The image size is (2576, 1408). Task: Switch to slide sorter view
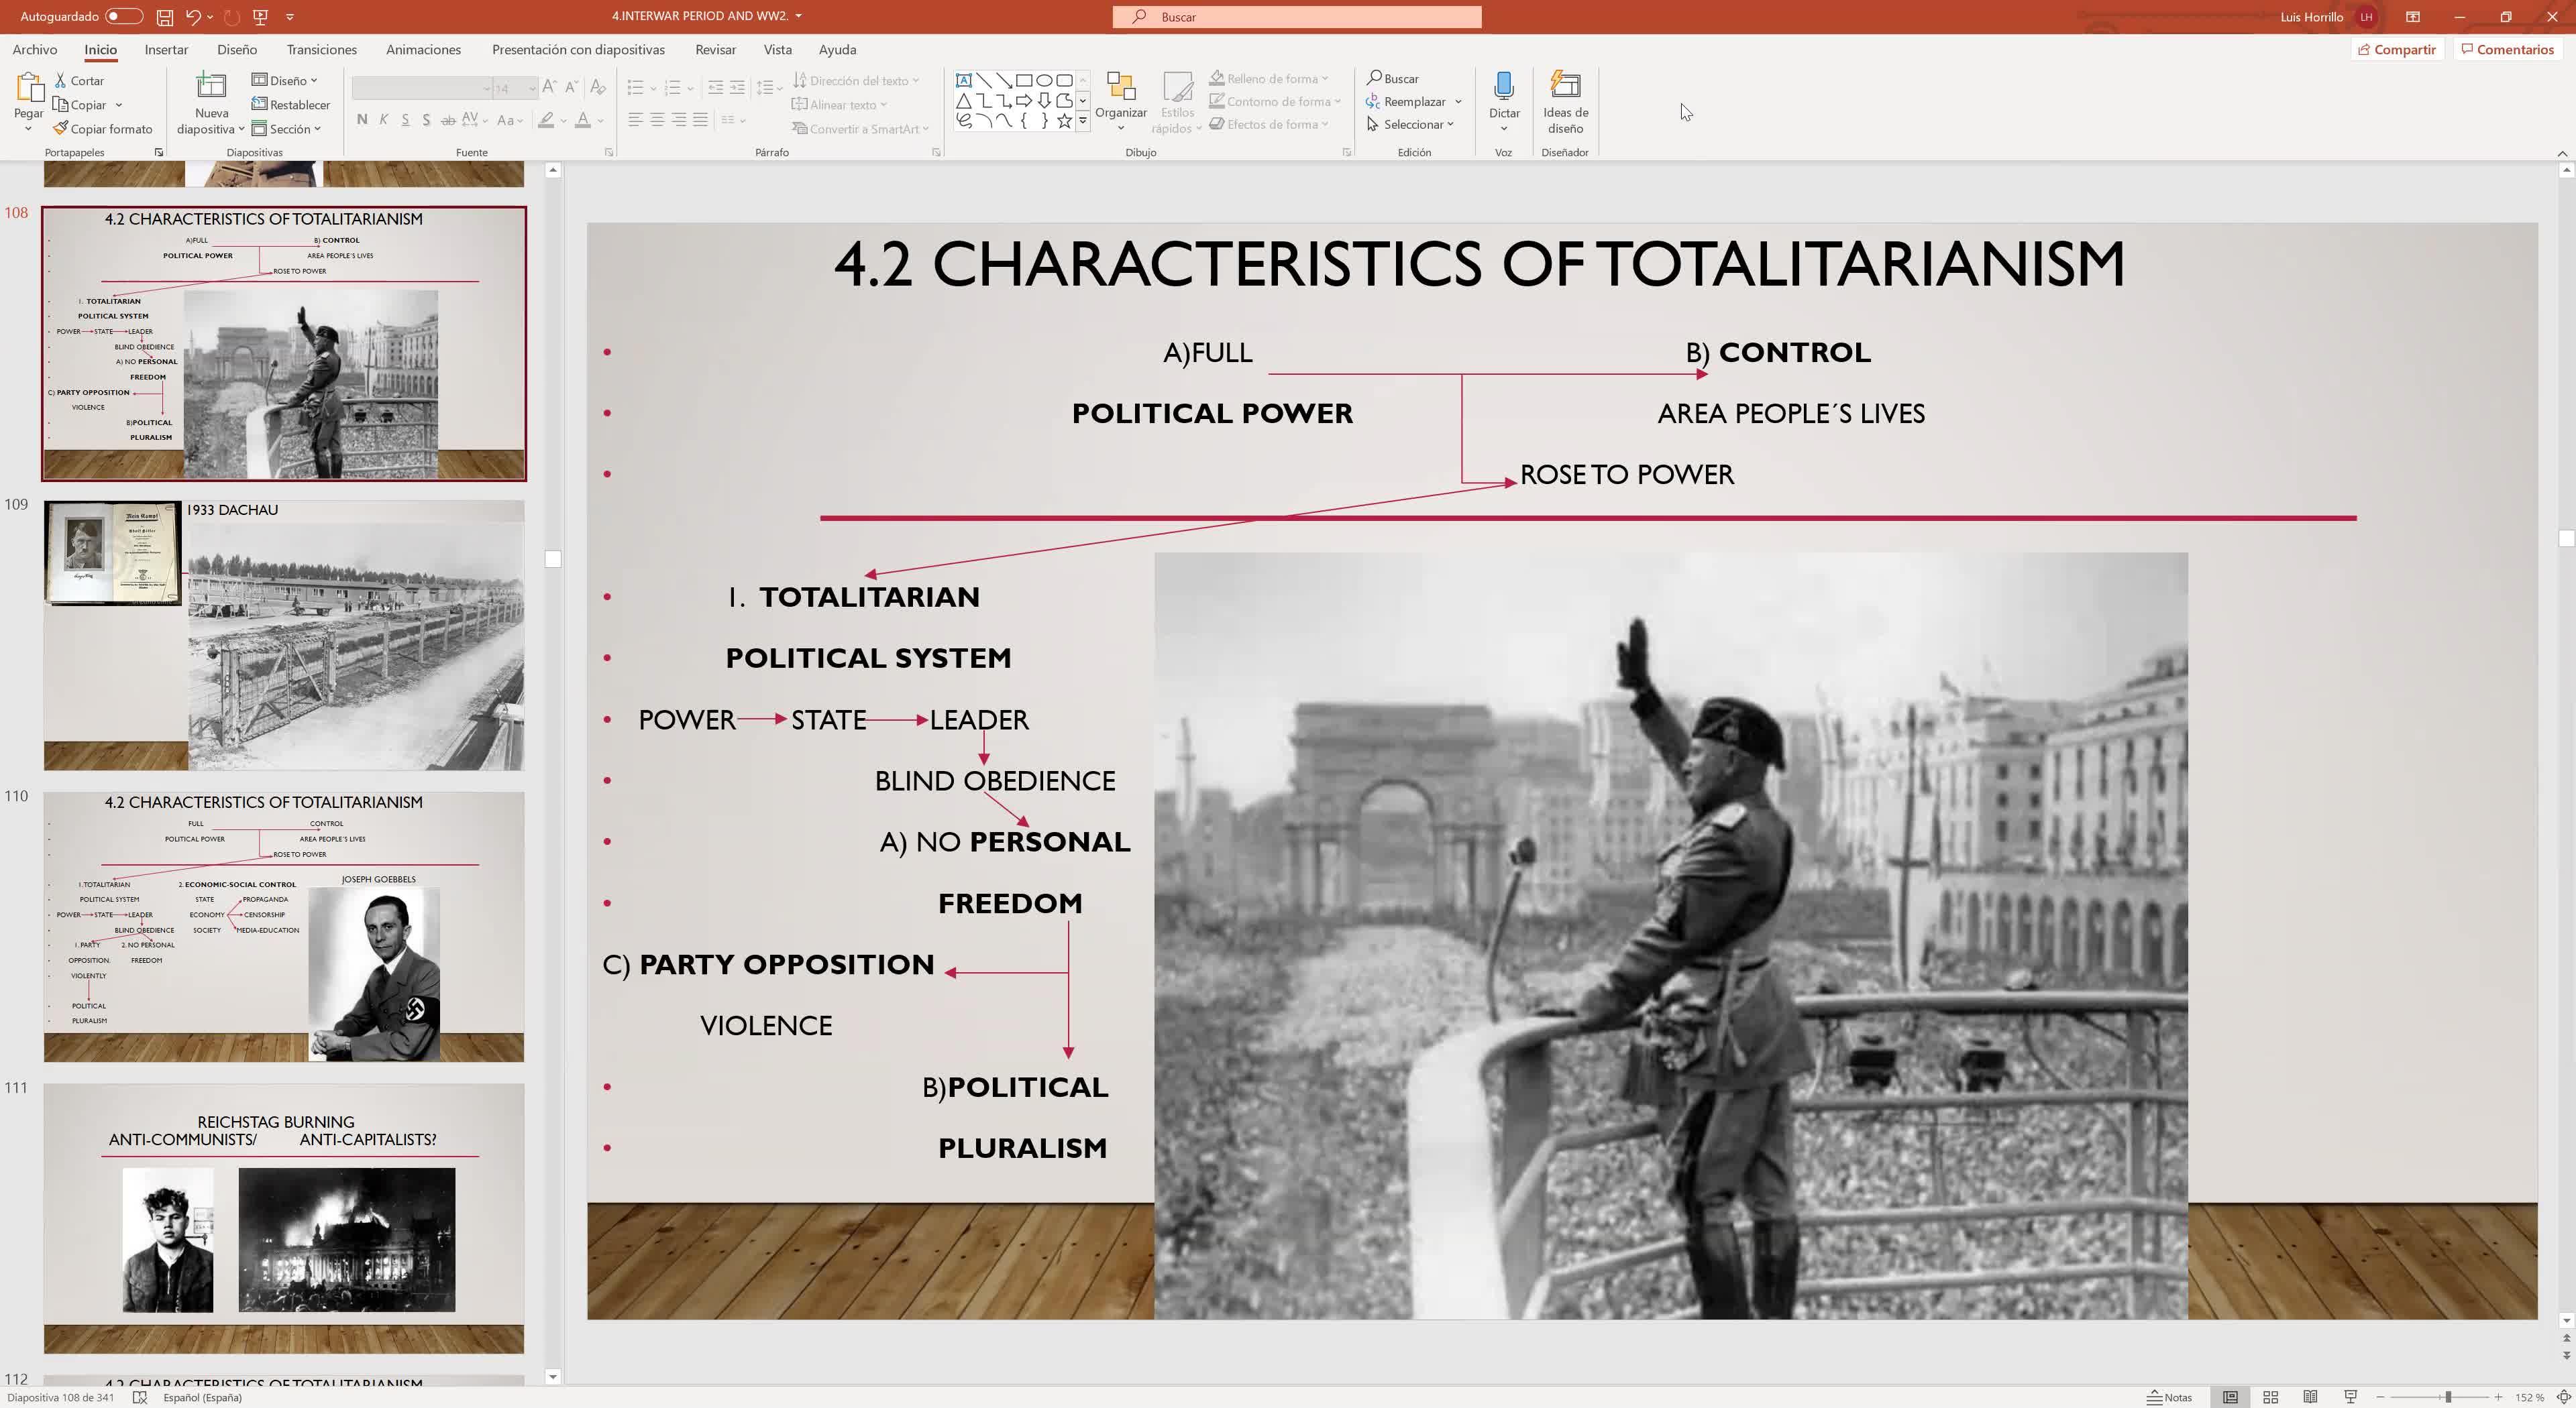coord(2270,1397)
